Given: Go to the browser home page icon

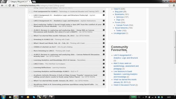Looking at the screenshot, I should pos(13,5).
